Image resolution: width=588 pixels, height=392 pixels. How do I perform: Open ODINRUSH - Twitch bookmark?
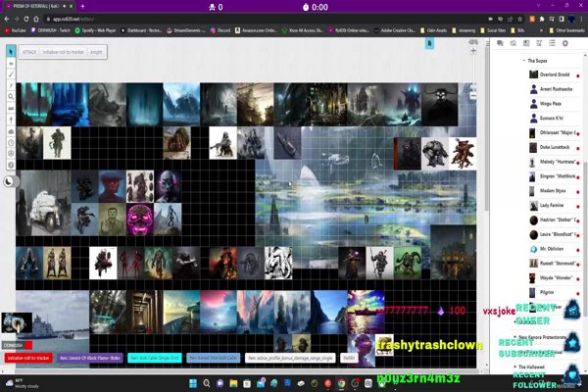(50, 30)
